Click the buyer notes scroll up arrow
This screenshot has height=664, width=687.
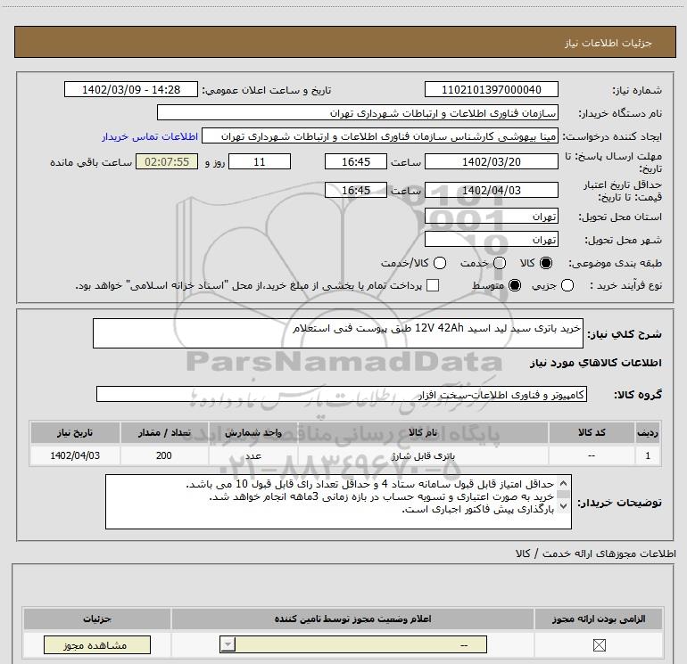564,483
